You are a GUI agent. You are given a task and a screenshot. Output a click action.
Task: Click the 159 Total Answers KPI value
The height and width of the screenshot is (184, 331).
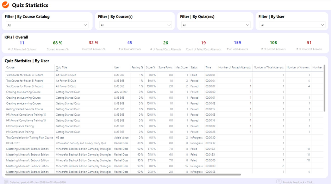(x=237, y=43)
